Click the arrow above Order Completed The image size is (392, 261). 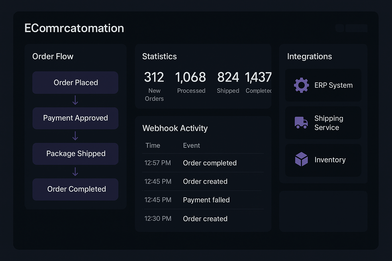click(x=75, y=172)
